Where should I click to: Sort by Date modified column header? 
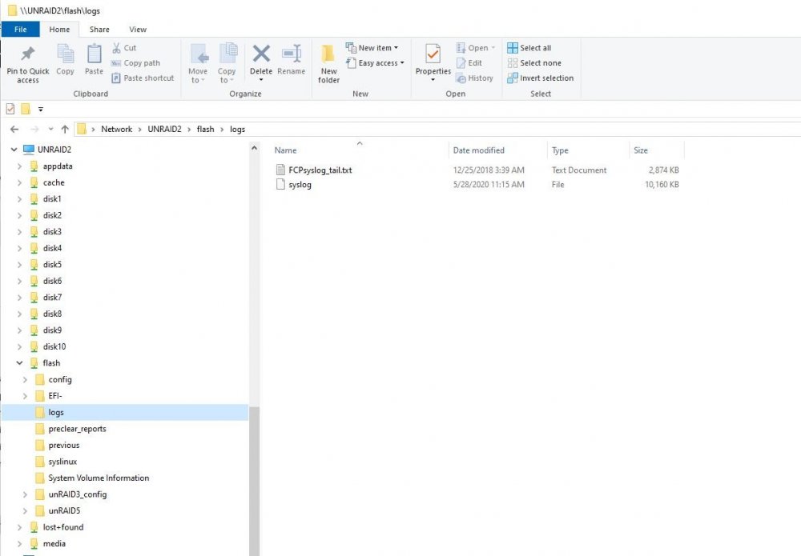pos(498,150)
